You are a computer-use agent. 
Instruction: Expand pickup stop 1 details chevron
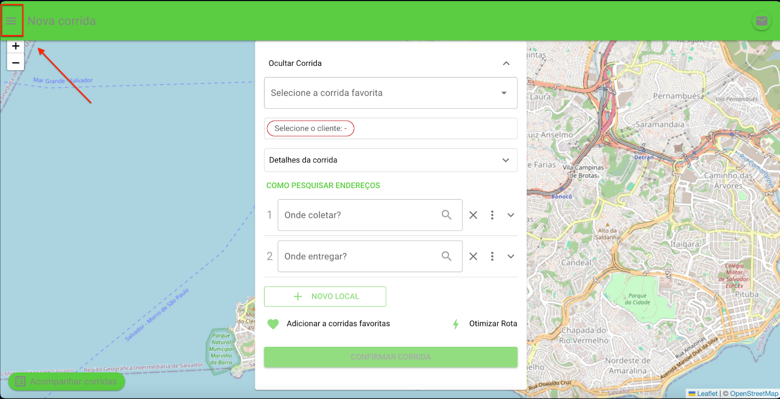(x=511, y=215)
